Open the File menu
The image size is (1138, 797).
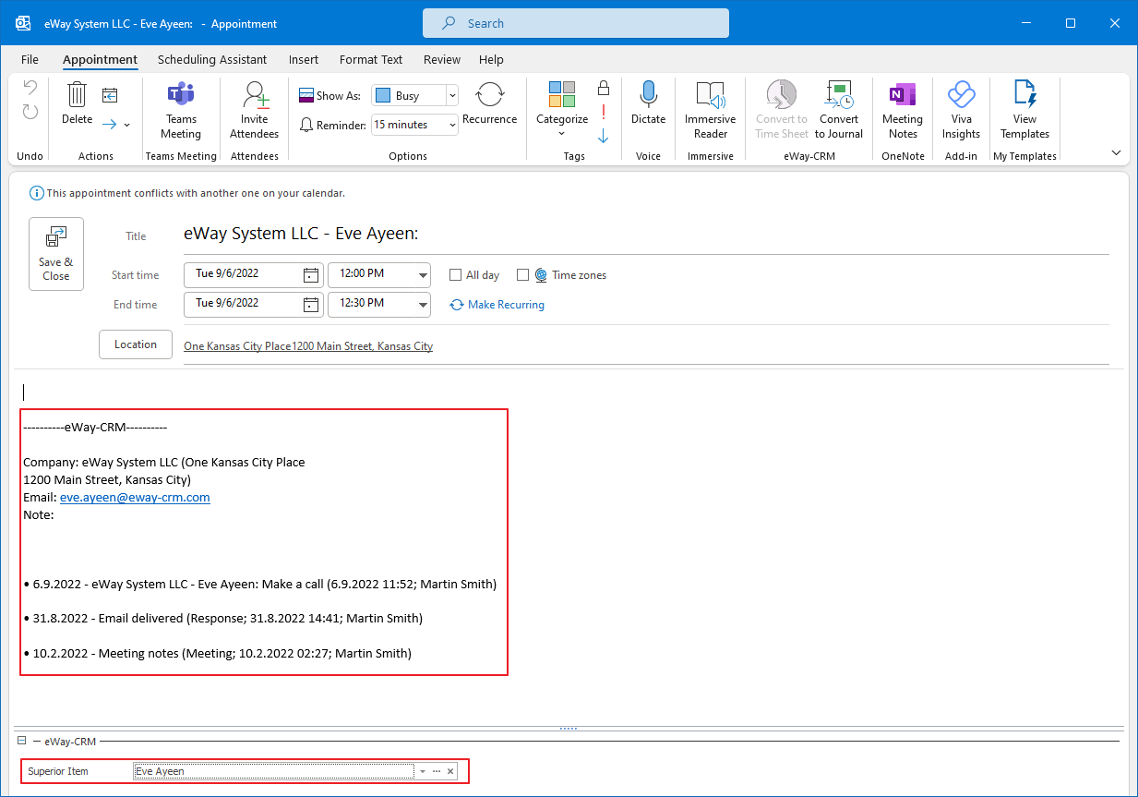(x=30, y=59)
